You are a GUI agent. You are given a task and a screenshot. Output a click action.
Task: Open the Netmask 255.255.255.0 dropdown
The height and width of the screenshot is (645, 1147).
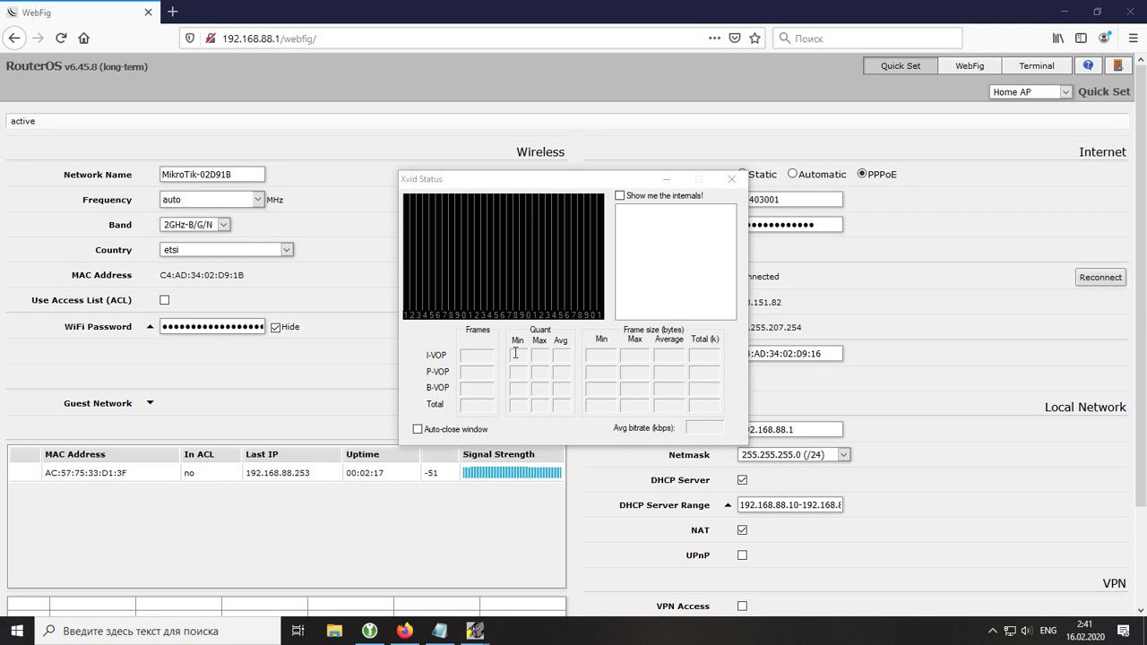click(x=793, y=455)
